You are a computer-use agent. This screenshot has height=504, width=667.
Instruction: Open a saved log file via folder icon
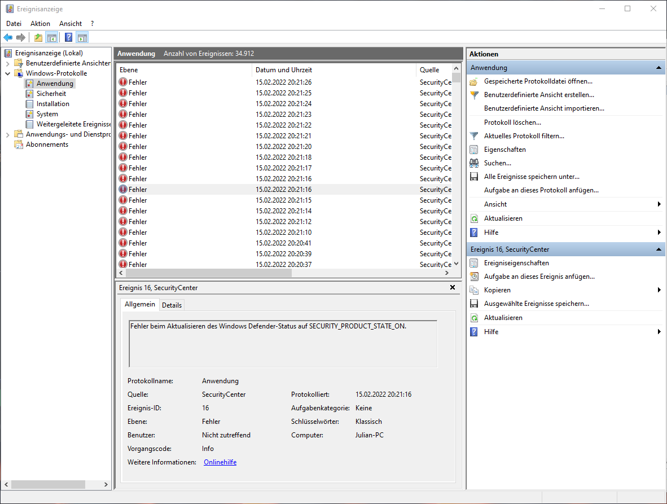(x=474, y=81)
